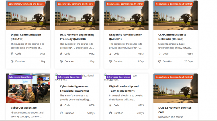Click description 'provide basic knowledge of...'
This screenshot has height=121, width=217.
click(x=26, y=48)
